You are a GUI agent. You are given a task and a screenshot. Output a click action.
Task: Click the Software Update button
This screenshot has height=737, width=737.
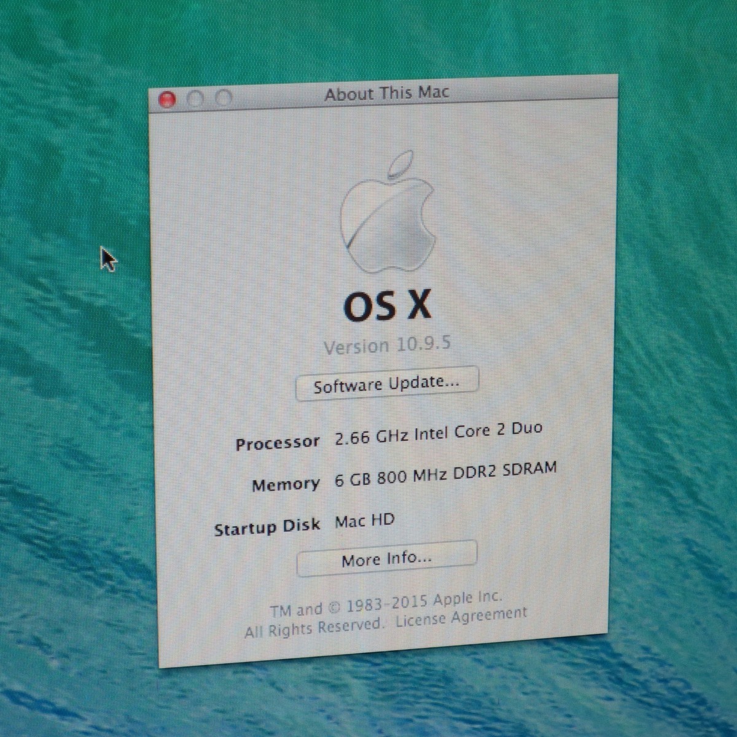387,384
